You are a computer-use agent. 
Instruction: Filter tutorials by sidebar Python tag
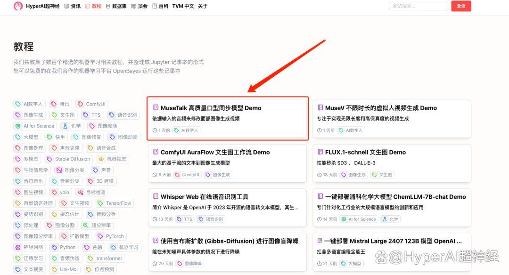64,247
